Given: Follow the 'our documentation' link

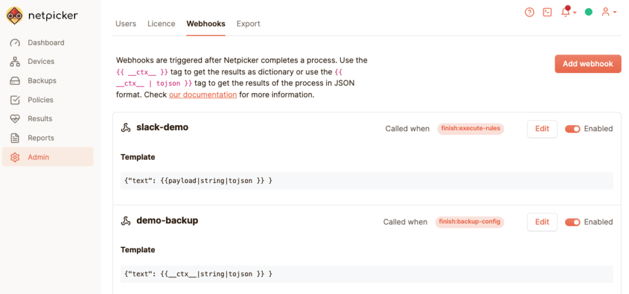Looking at the screenshot, I should point(203,95).
